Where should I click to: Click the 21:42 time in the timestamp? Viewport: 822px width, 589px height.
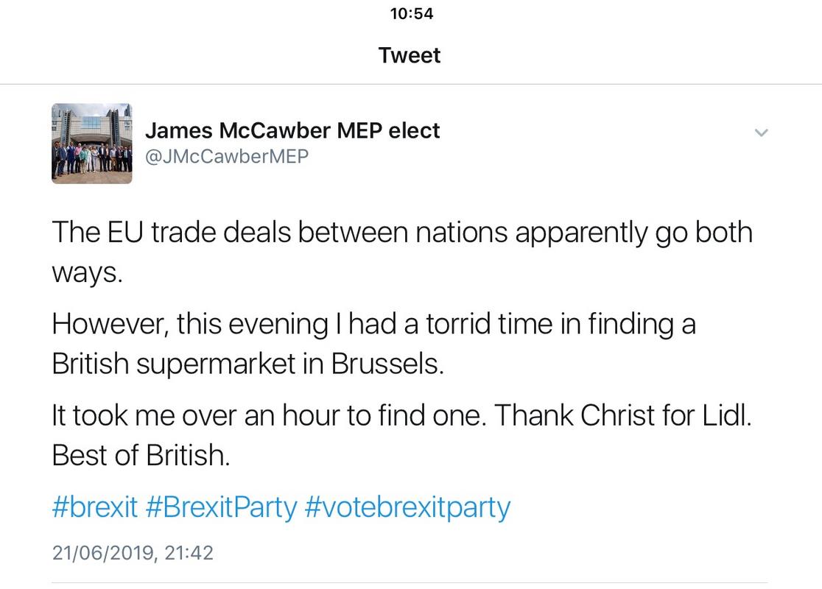(x=189, y=552)
